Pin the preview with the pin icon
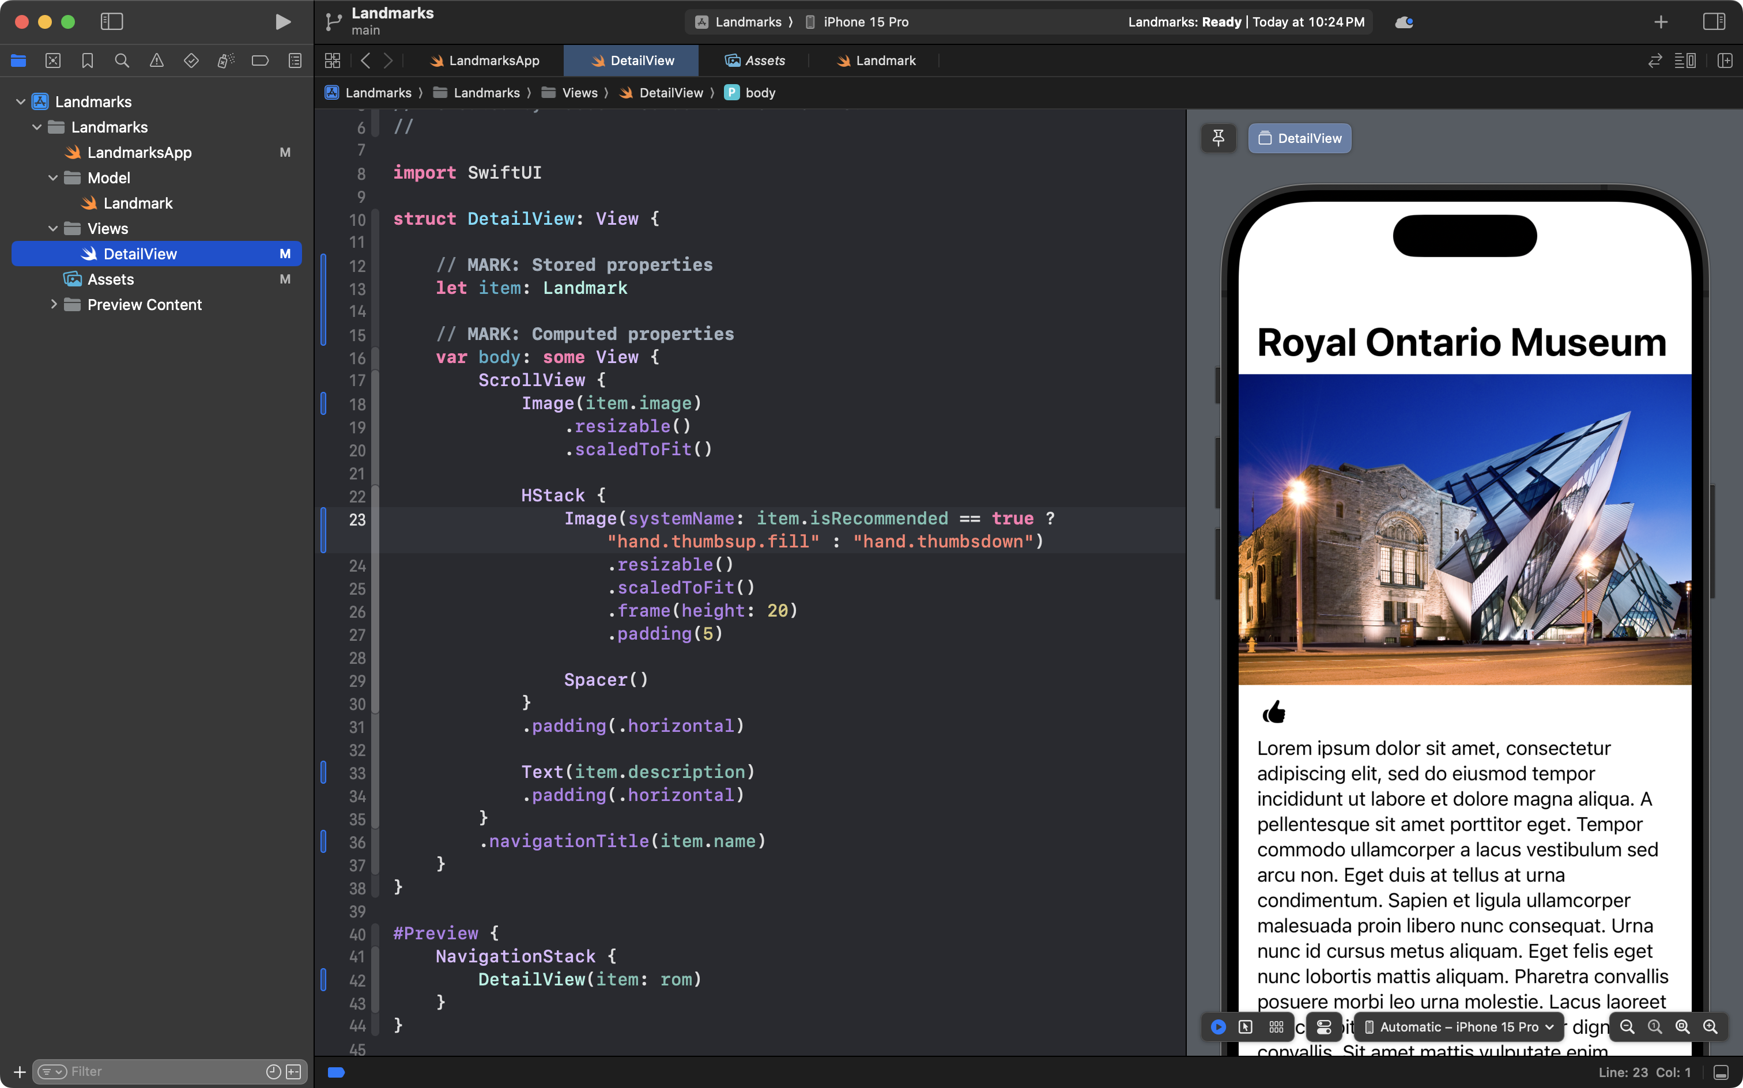The image size is (1743, 1088). point(1218,137)
